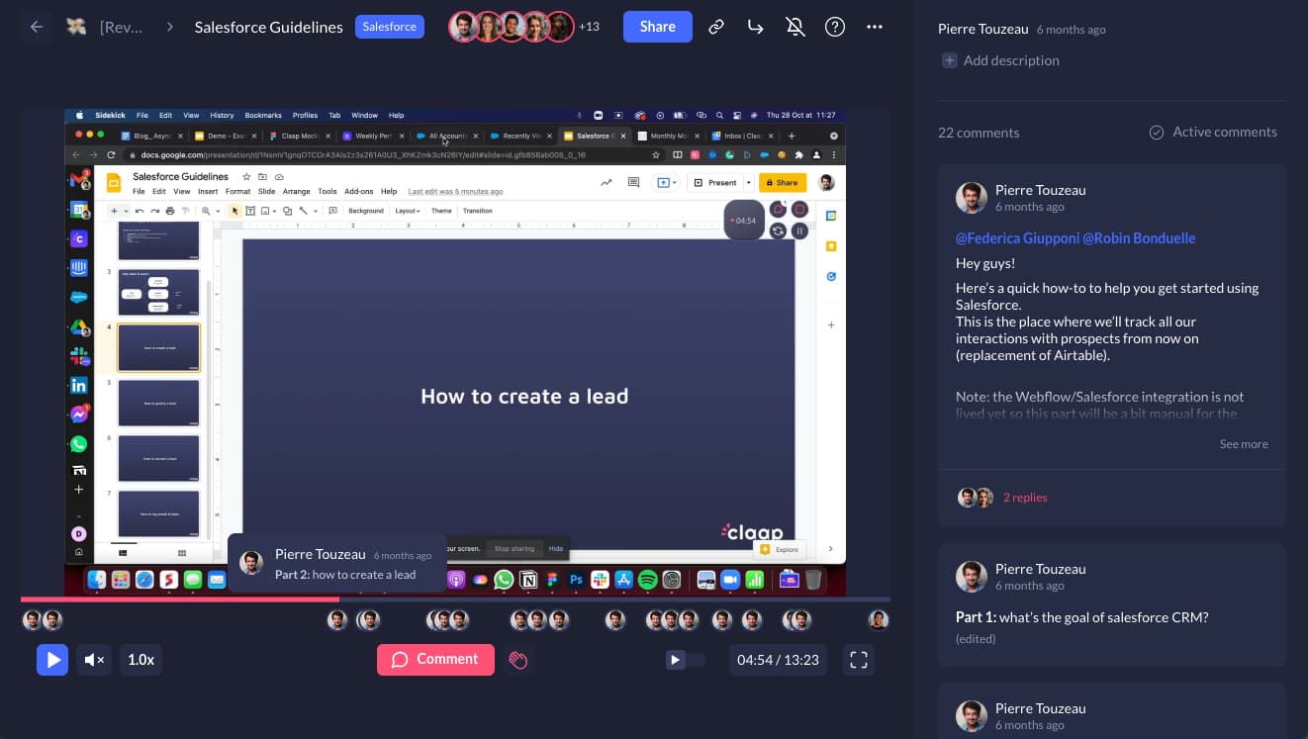Click the WhatsApp icon in Sidekick sidebar
The width and height of the screenshot is (1308, 739).
[x=79, y=444]
